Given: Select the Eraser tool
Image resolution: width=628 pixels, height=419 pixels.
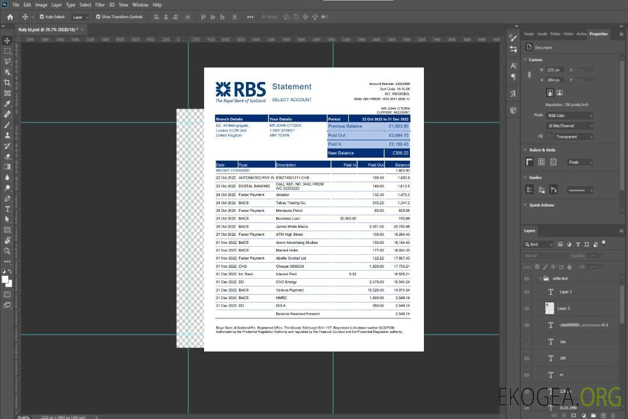Looking at the screenshot, I should (x=7, y=157).
